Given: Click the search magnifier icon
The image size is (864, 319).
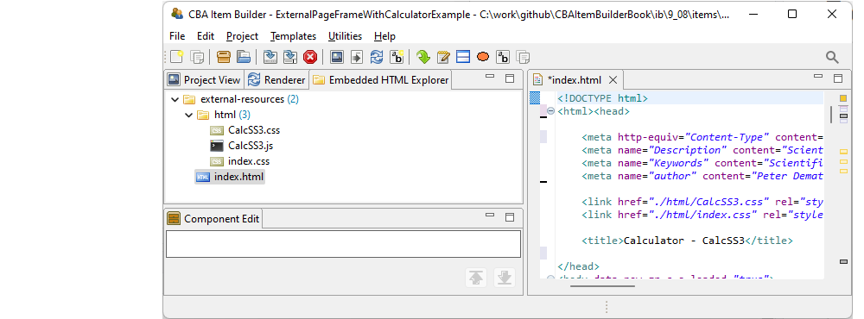Looking at the screenshot, I should pyautogui.click(x=832, y=57).
